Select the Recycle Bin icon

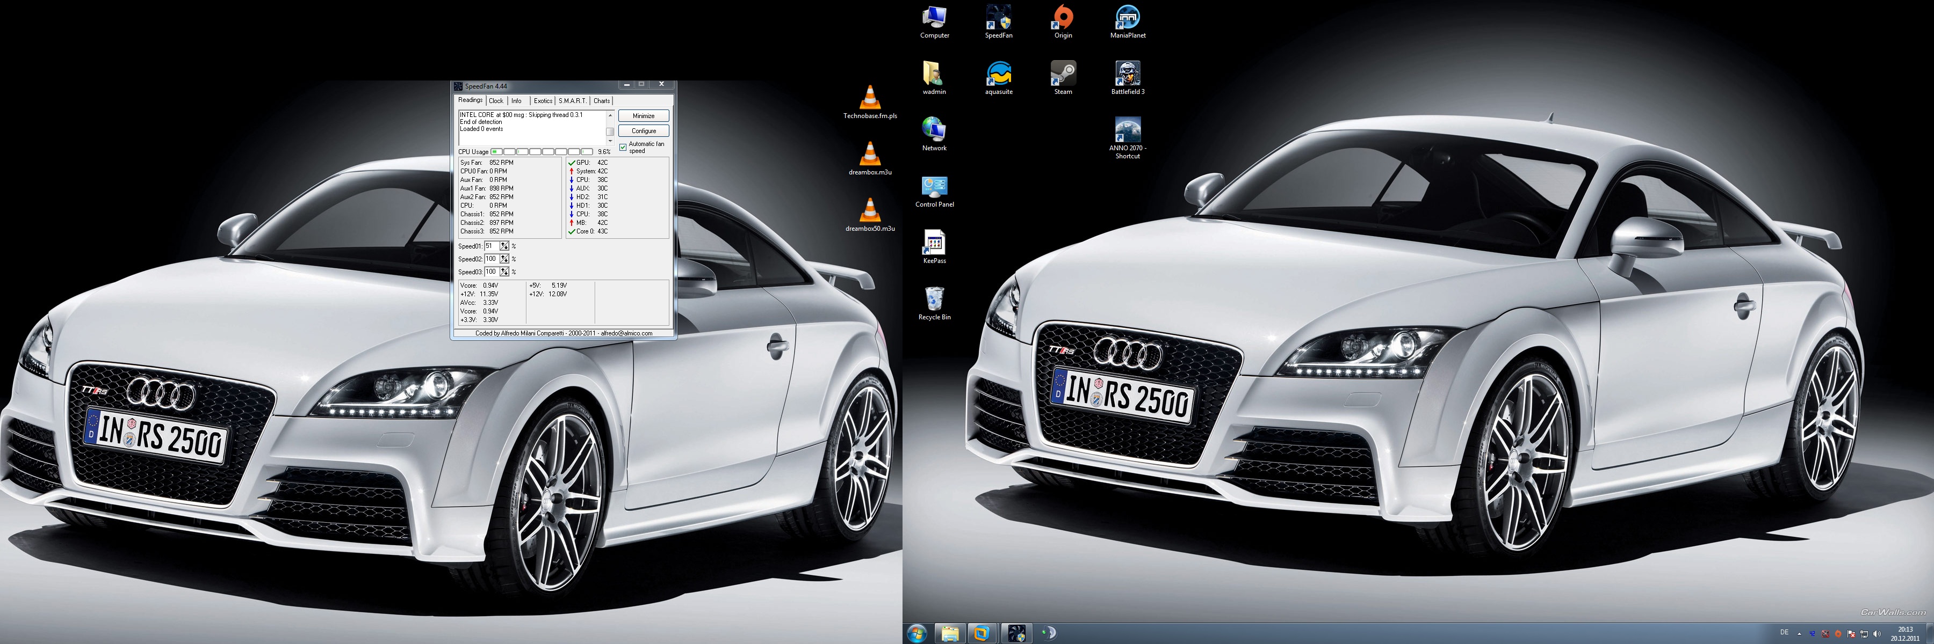coord(935,304)
